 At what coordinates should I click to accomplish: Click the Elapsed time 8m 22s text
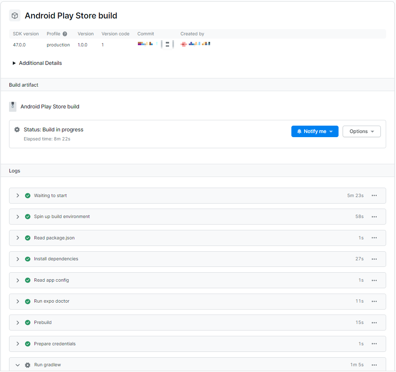tap(47, 139)
